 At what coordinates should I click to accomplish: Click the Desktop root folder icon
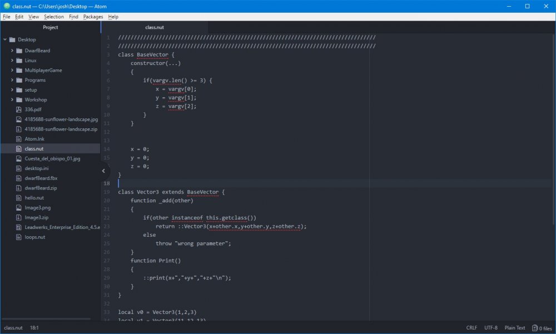pyautogui.click(x=12, y=40)
